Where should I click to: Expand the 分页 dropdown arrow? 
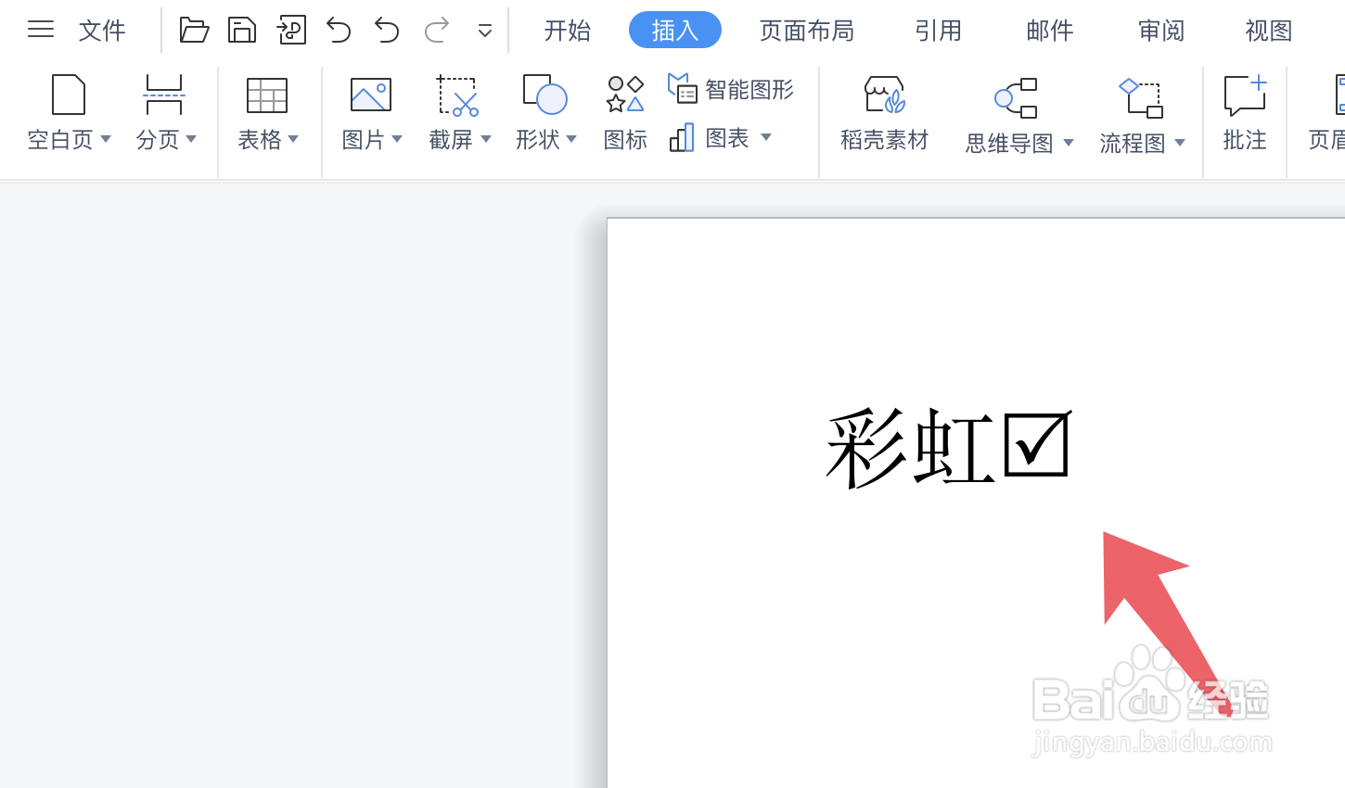[x=191, y=139]
